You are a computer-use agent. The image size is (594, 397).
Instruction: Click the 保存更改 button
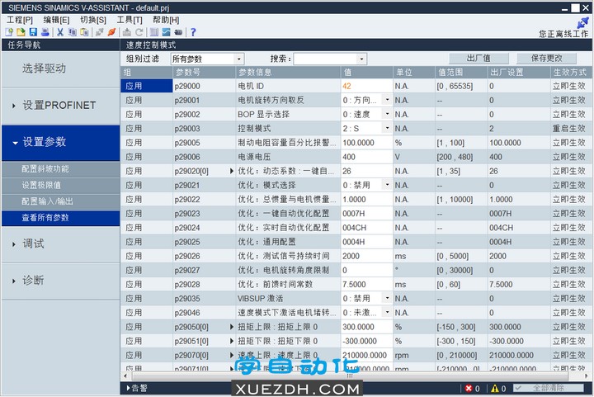coord(546,59)
